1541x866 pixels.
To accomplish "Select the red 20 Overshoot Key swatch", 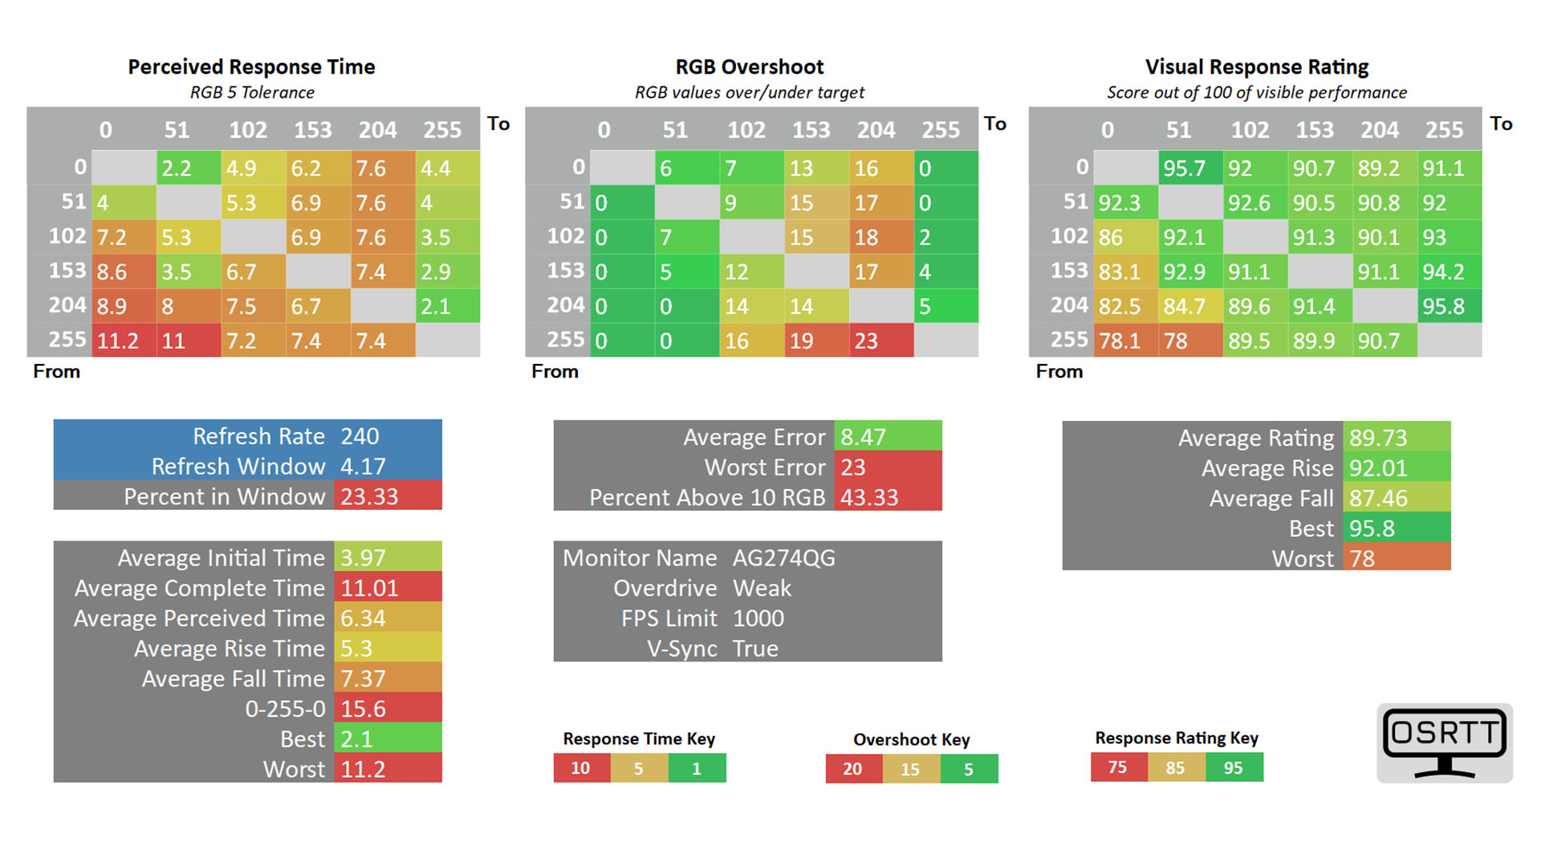I will point(853,769).
